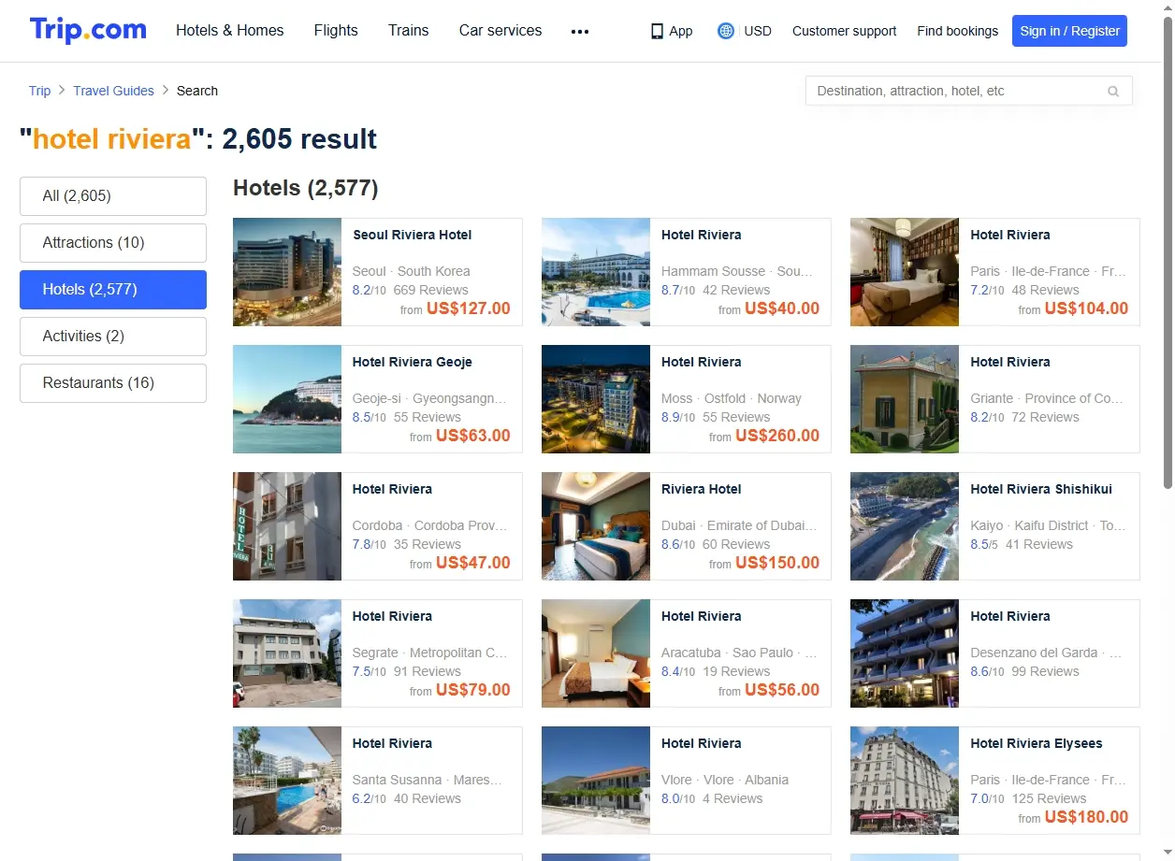Open Hammam Sousse Hotel Riviera photo
The height and width of the screenshot is (861, 1175).
click(596, 272)
